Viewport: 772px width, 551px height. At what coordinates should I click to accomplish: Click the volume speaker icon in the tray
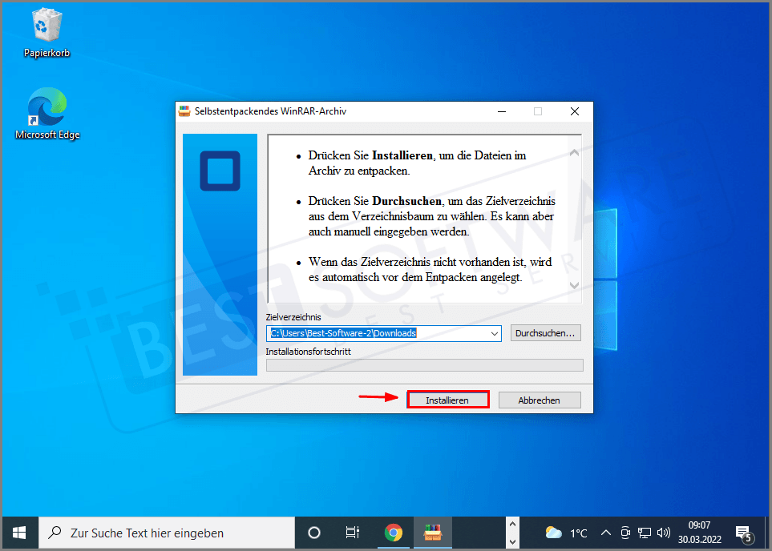663,532
